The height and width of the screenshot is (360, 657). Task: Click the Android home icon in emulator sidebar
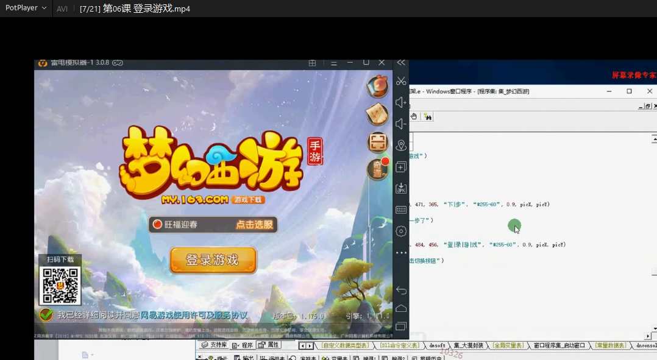401,308
